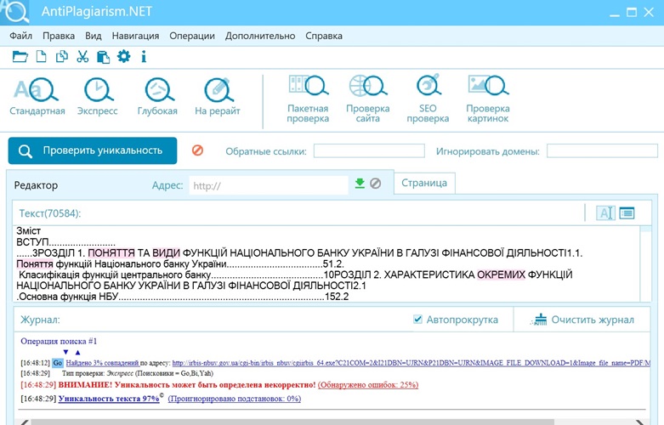The height and width of the screenshot is (425, 664).
Task: Click the highlighted word ОКРЕМИХ
Action: click(x=501, y=275)
